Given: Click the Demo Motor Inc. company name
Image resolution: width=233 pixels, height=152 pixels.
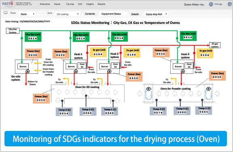Looking at the screenshot, I should (x=194, y=4).
